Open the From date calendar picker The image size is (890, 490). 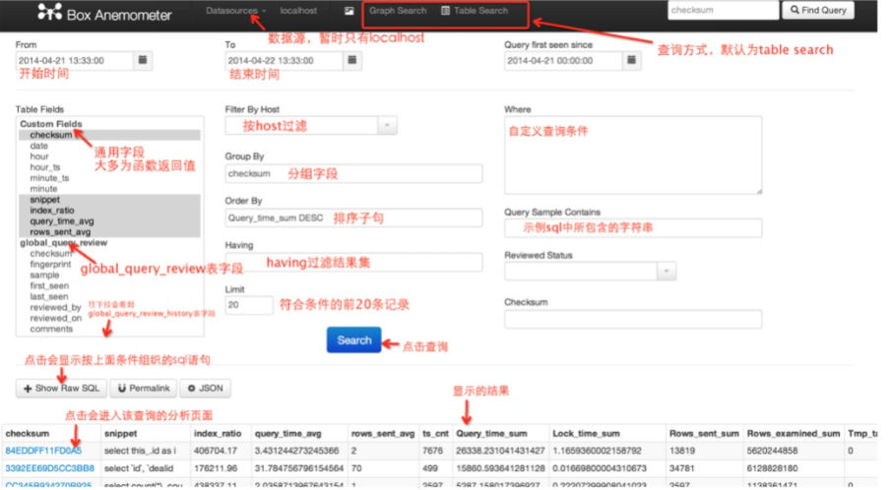point(143,60)
